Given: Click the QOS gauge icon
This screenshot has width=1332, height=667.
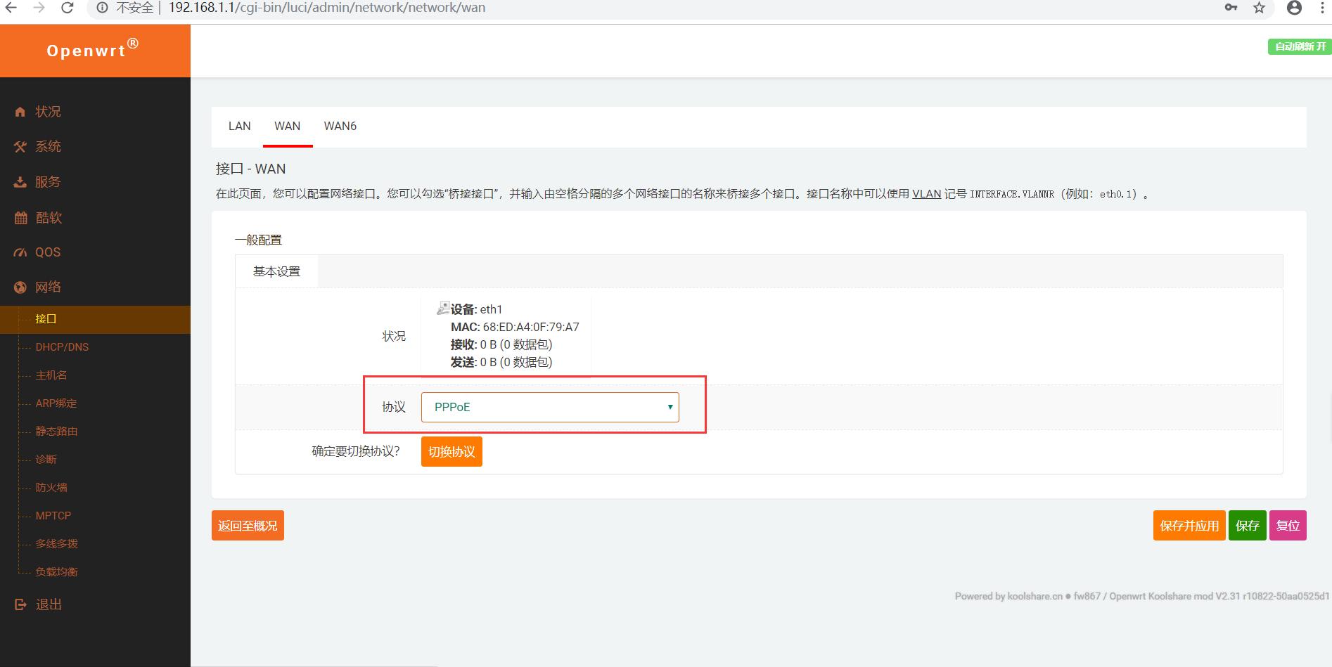Looking at the screenshot, I should pos(20,252).
